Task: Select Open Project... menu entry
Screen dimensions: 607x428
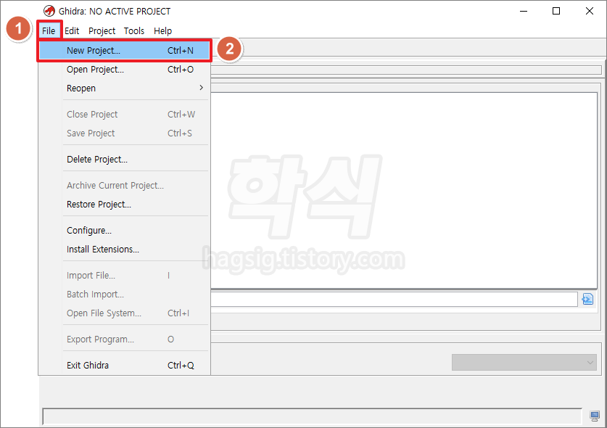Action: click(x=124, y=70)
